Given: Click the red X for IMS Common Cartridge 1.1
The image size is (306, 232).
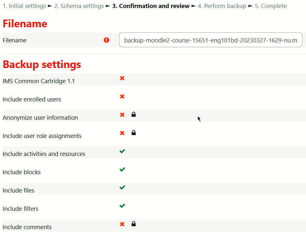Looking at the screenshot, I should (x=122, y=78).
